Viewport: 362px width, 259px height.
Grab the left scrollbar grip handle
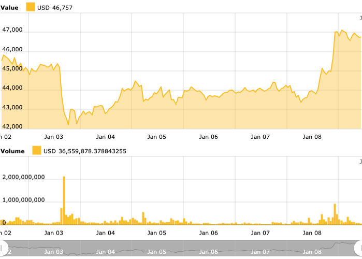[x=3, y=248]
